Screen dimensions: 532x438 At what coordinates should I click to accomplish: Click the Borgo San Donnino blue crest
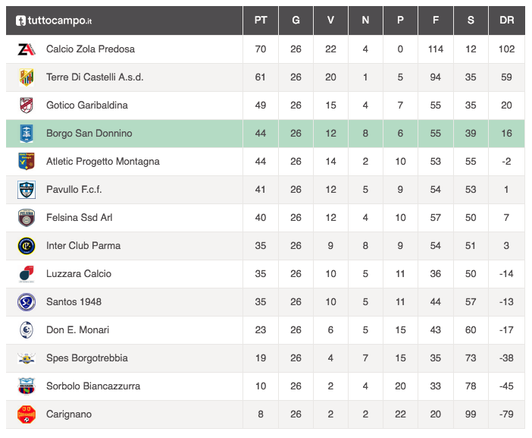point(26,133)
